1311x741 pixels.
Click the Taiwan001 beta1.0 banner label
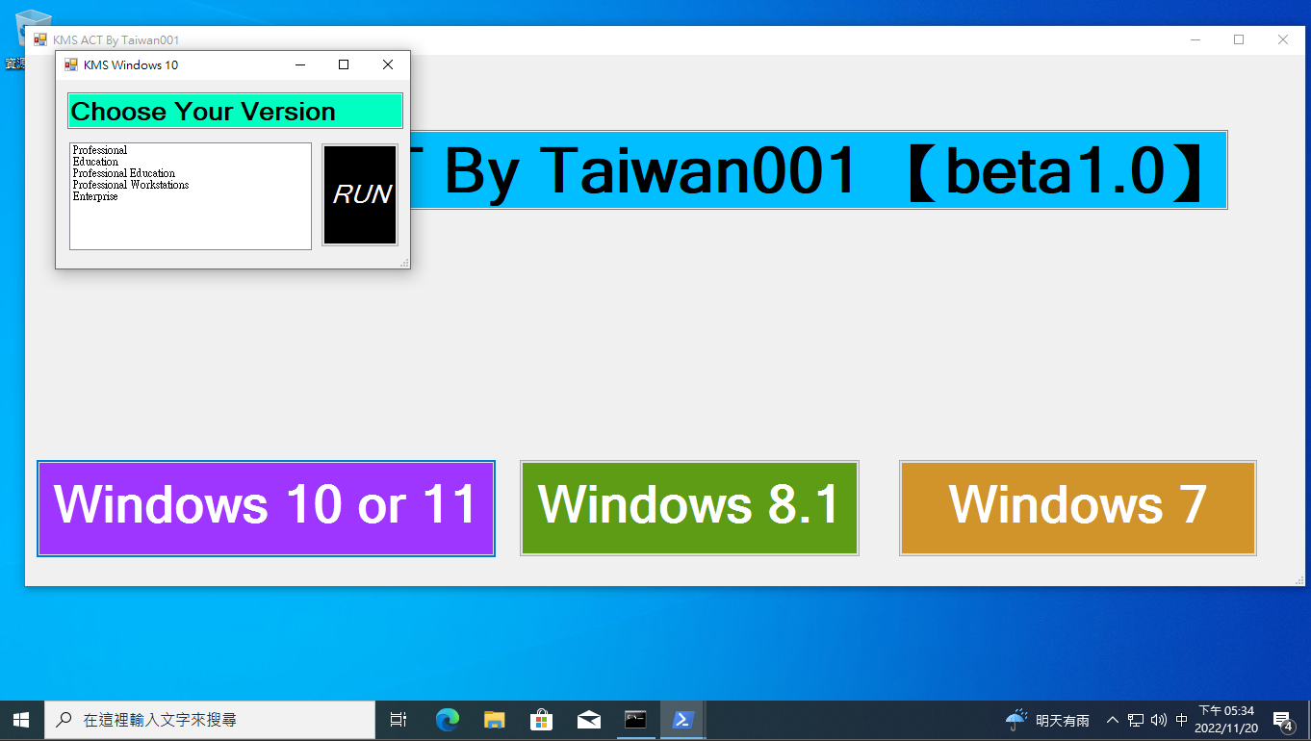pyautogui.click(x=818, y=170)
